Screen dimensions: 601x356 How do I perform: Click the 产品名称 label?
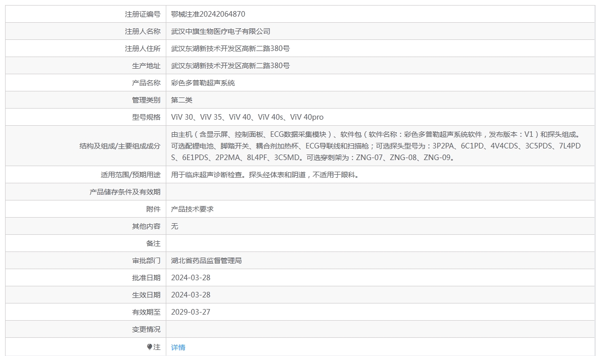click(146, 83)
